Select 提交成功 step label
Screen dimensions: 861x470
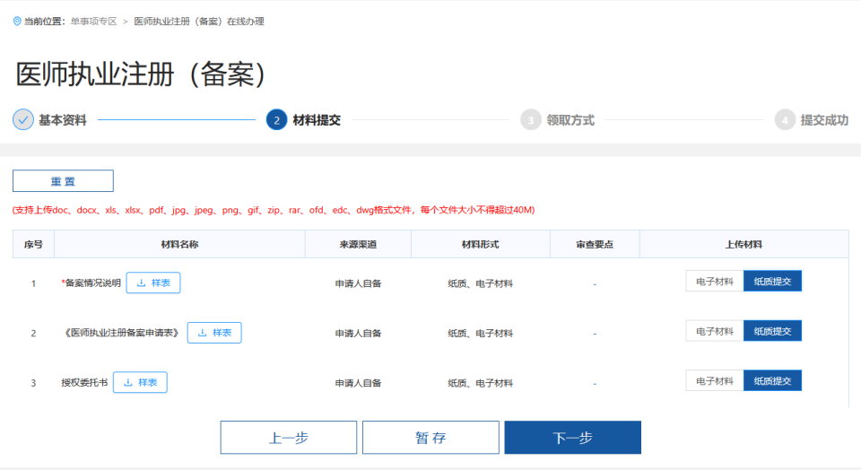click(x=824, y=120)
